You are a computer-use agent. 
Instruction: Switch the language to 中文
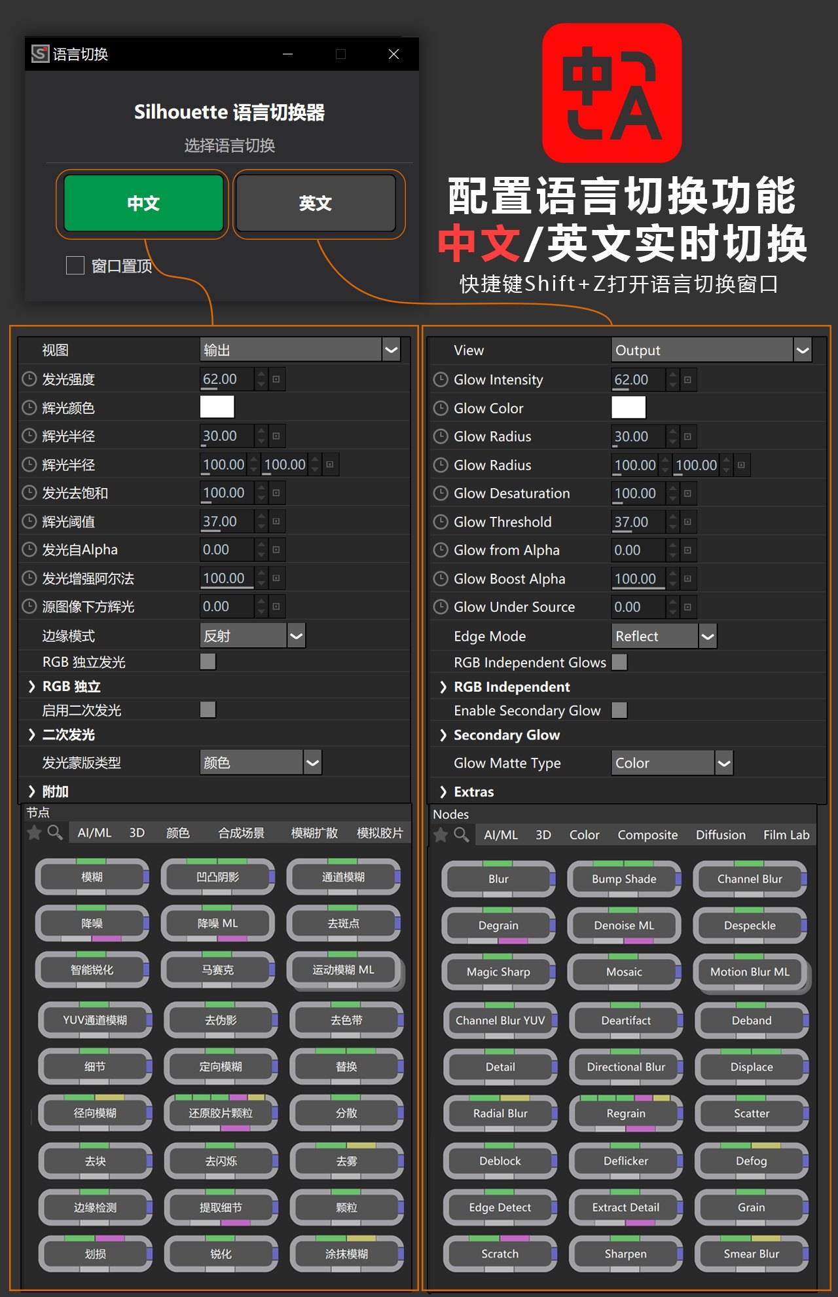tap(143, 203)
